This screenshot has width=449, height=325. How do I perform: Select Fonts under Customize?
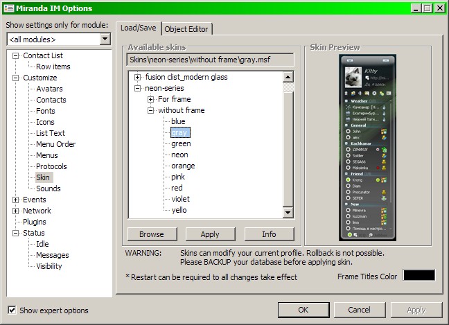[46, 111]
